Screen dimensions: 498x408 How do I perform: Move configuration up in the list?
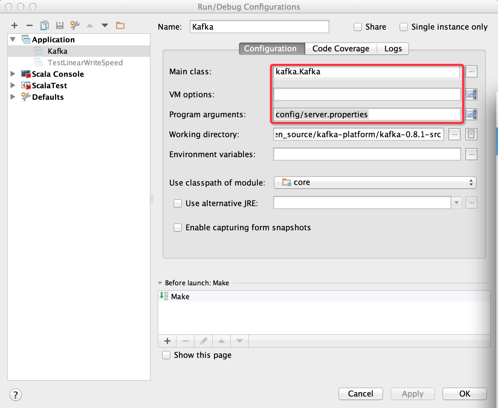click(x=90, y=26)
